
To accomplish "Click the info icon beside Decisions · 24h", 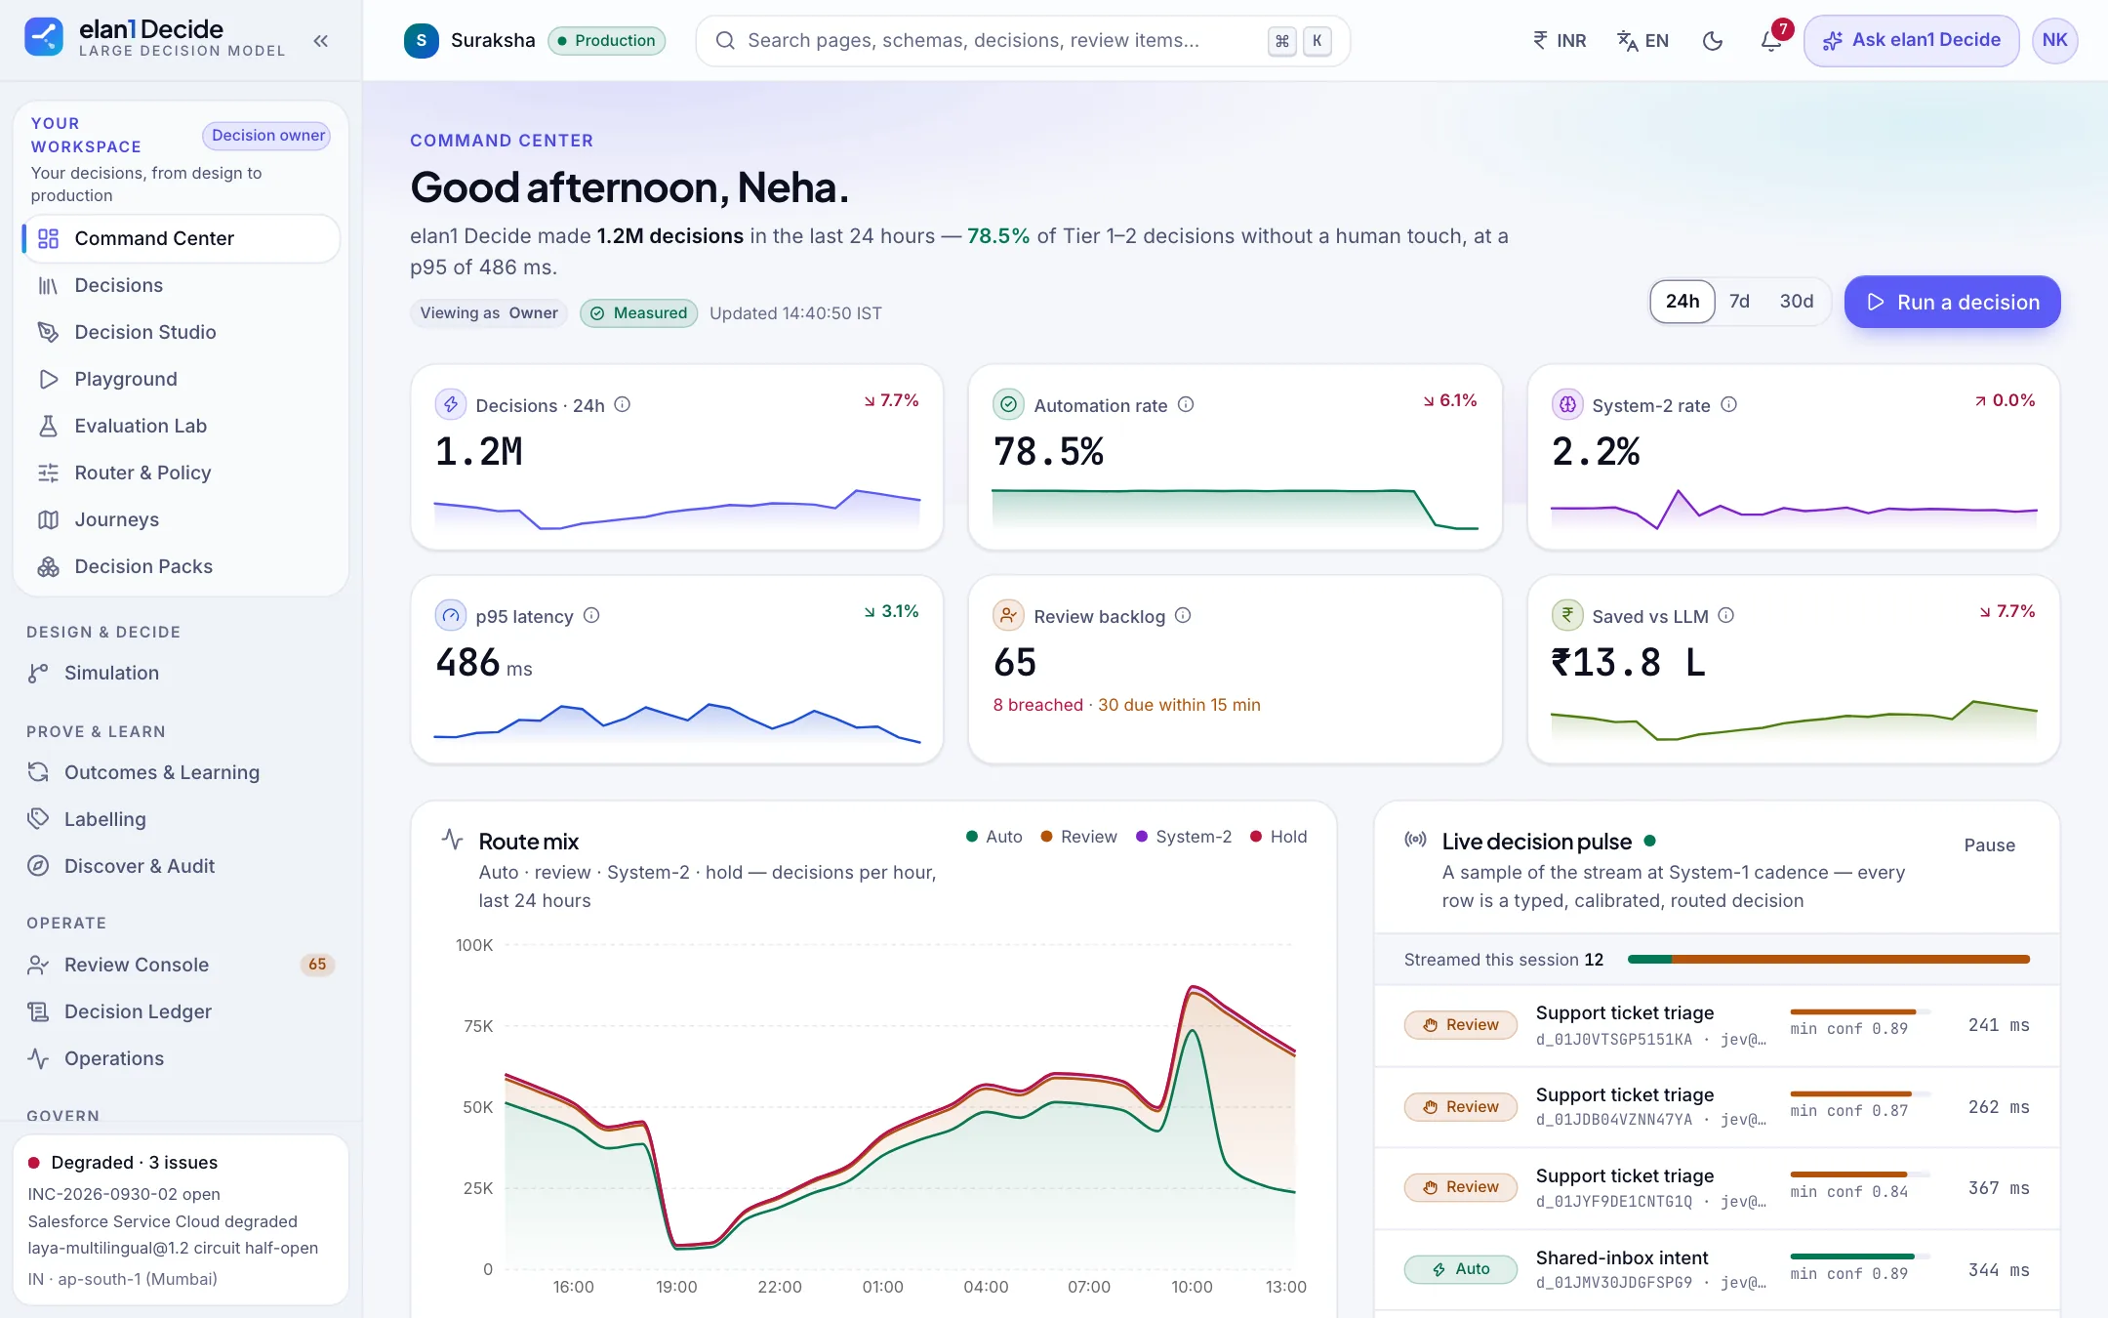I will (x=622, y=404).
